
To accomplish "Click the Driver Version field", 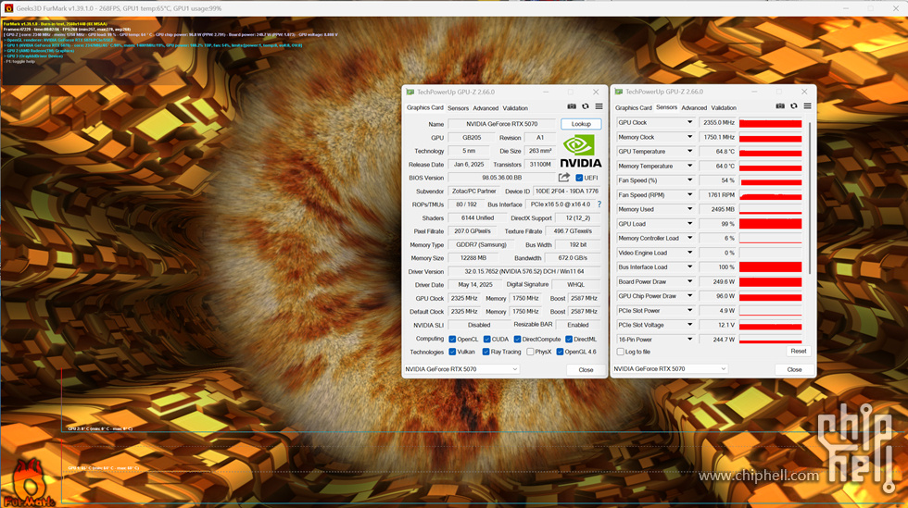I will [x=524, y=271].
